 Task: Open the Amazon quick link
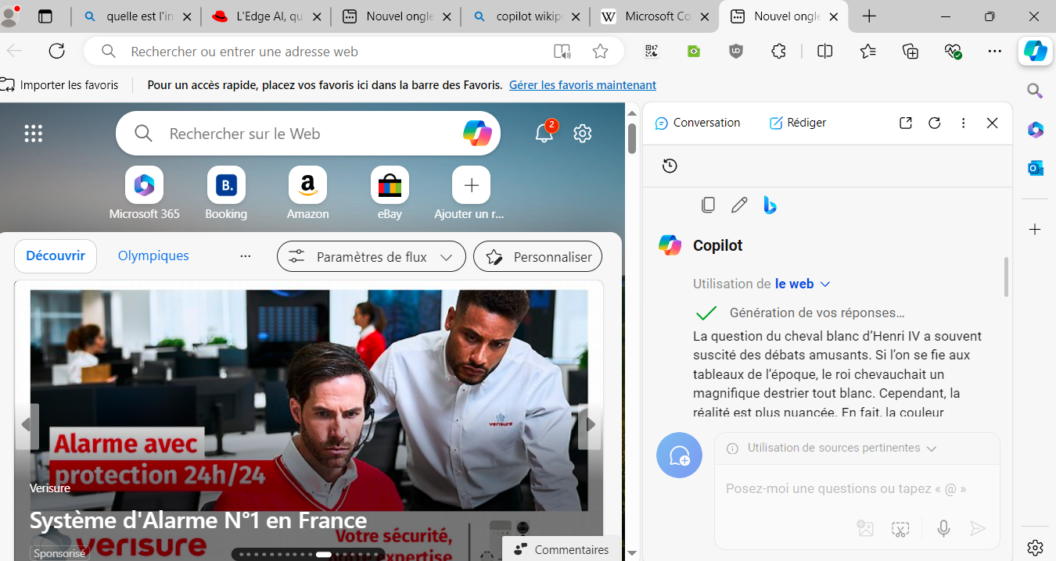pos(307,193)
